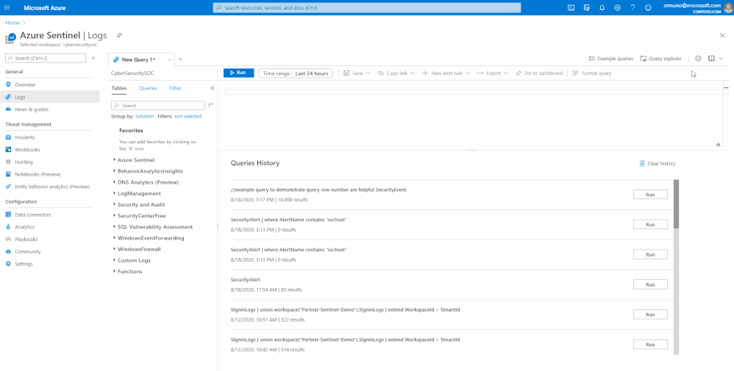Image resolution: width=734 pixels, height=371 pixels.
Task: Open the help question mark icon
Action: 633,7
